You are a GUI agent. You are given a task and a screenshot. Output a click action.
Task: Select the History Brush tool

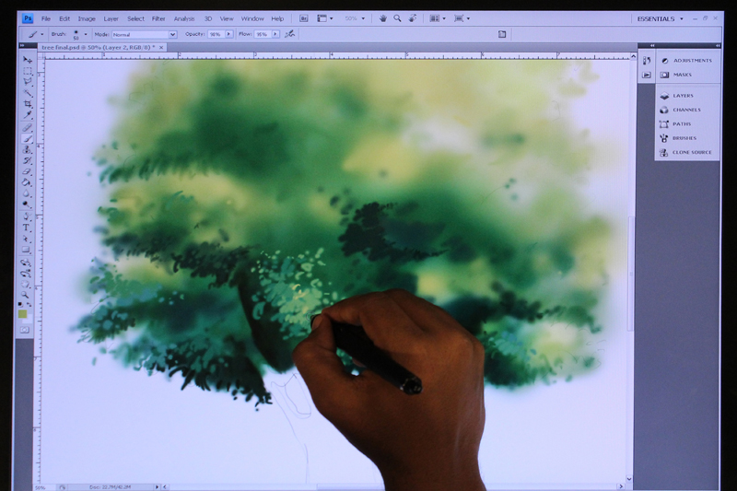27,160
